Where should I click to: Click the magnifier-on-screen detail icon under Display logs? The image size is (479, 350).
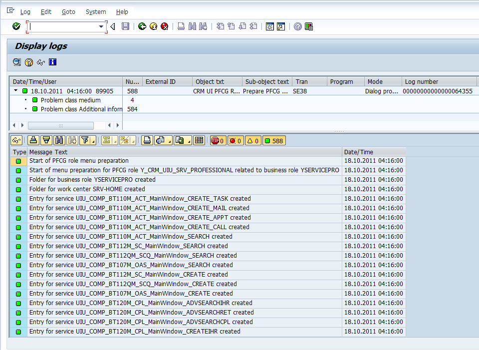click(17, 62)
